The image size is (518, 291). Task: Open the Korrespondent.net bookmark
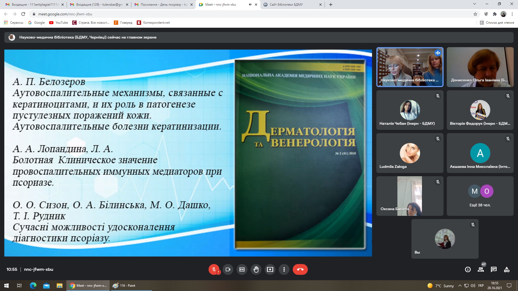point(154,23)
